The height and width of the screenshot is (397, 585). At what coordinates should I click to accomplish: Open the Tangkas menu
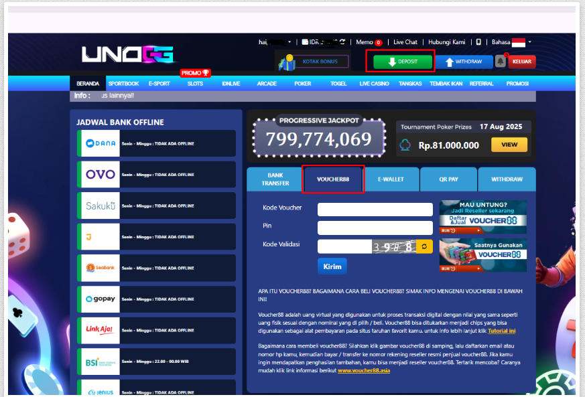pyautogui.click(x=410, y=84)
